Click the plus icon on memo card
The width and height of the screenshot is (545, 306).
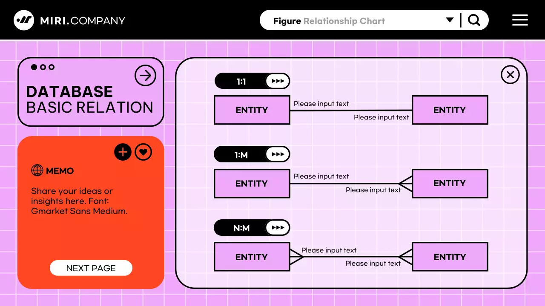[123, 152]
